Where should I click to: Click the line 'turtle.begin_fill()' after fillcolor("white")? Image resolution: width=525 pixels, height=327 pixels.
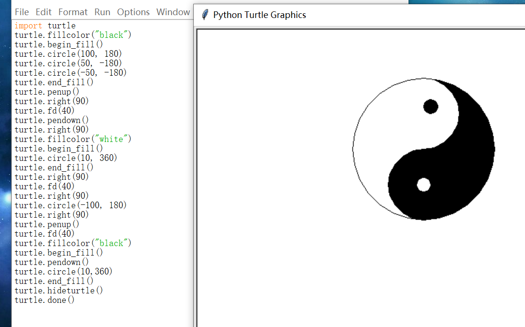[59, 149]
